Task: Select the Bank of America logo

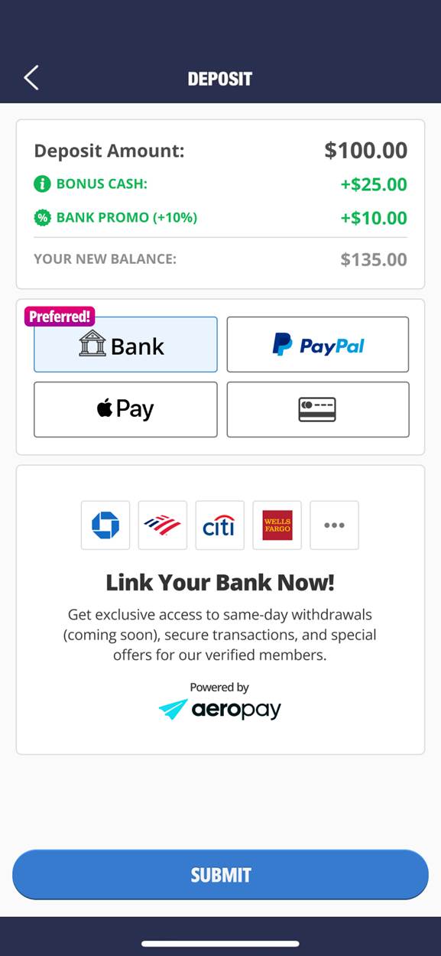Action: tap(163, 525)
